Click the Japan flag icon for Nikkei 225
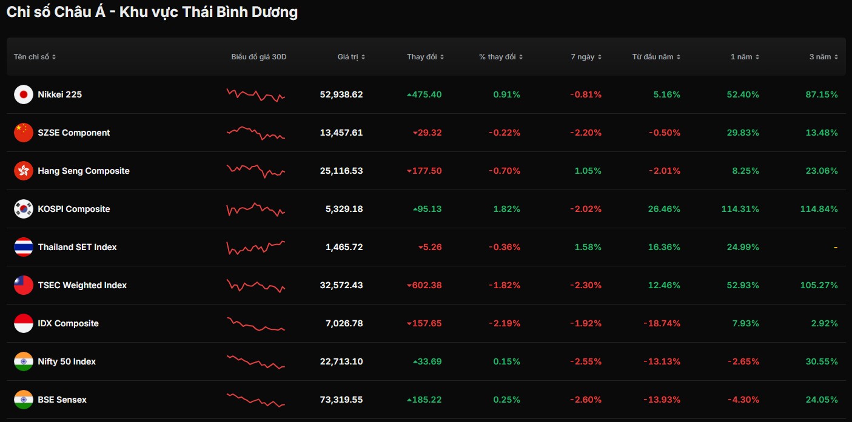Viewport: 852px width, 422px height. (x=24, y=94)
